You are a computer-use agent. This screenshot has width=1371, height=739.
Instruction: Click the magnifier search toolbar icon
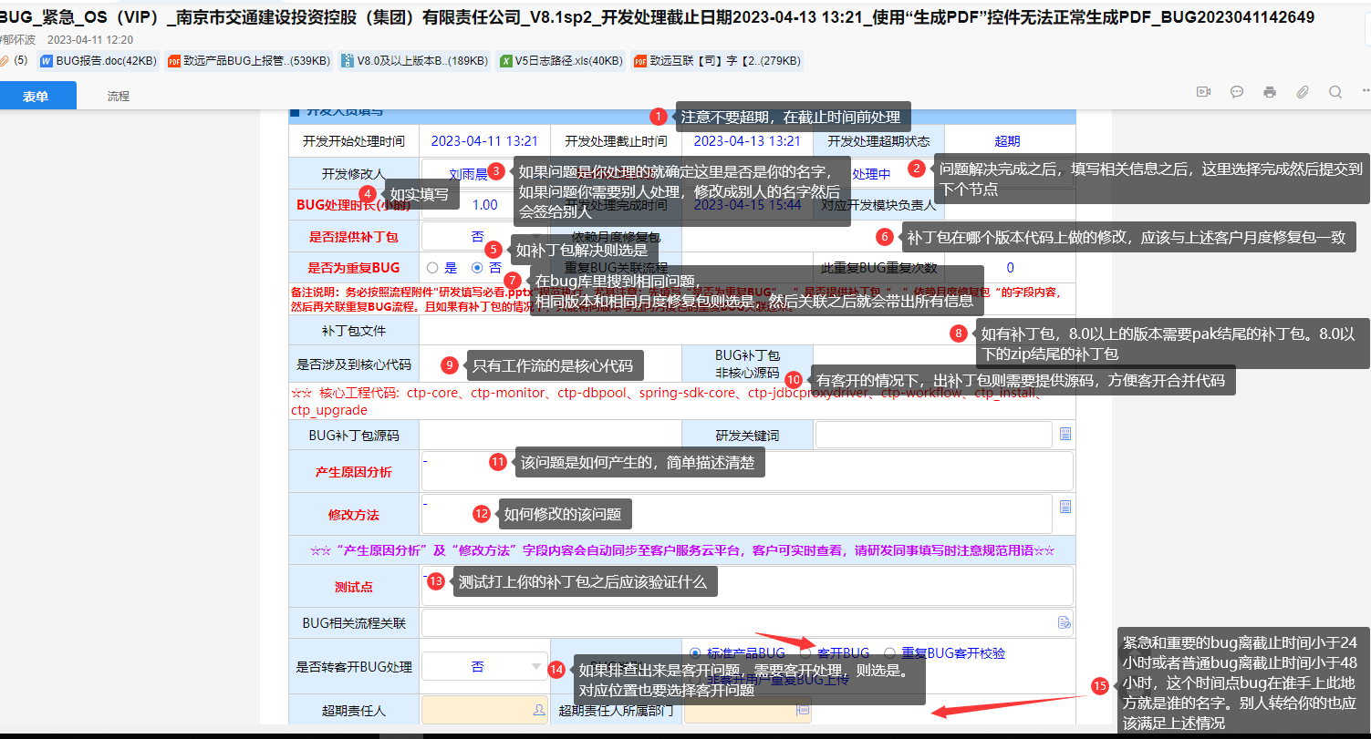(1335, 92)
